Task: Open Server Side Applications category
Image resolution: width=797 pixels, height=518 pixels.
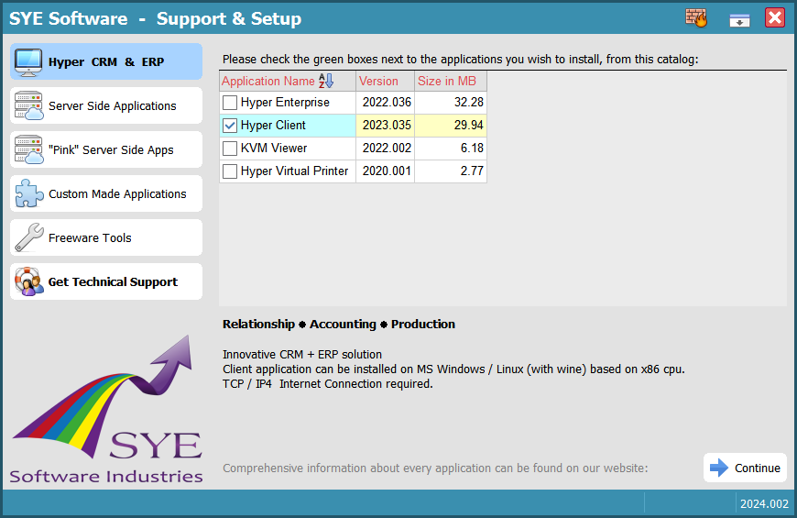Action: point(106,105)
